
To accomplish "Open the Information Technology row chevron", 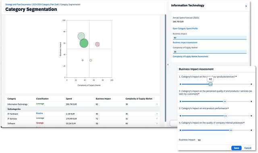I will (157, 104).
